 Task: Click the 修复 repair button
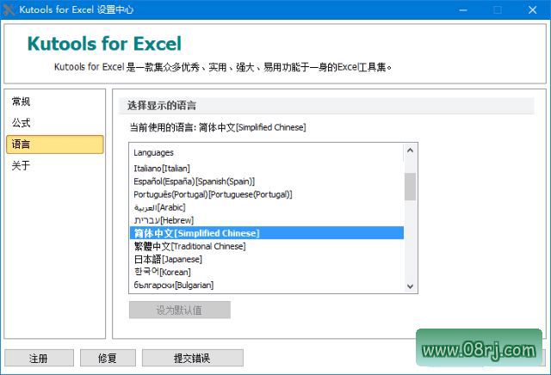pyautogui.click(x=108, y=358)
